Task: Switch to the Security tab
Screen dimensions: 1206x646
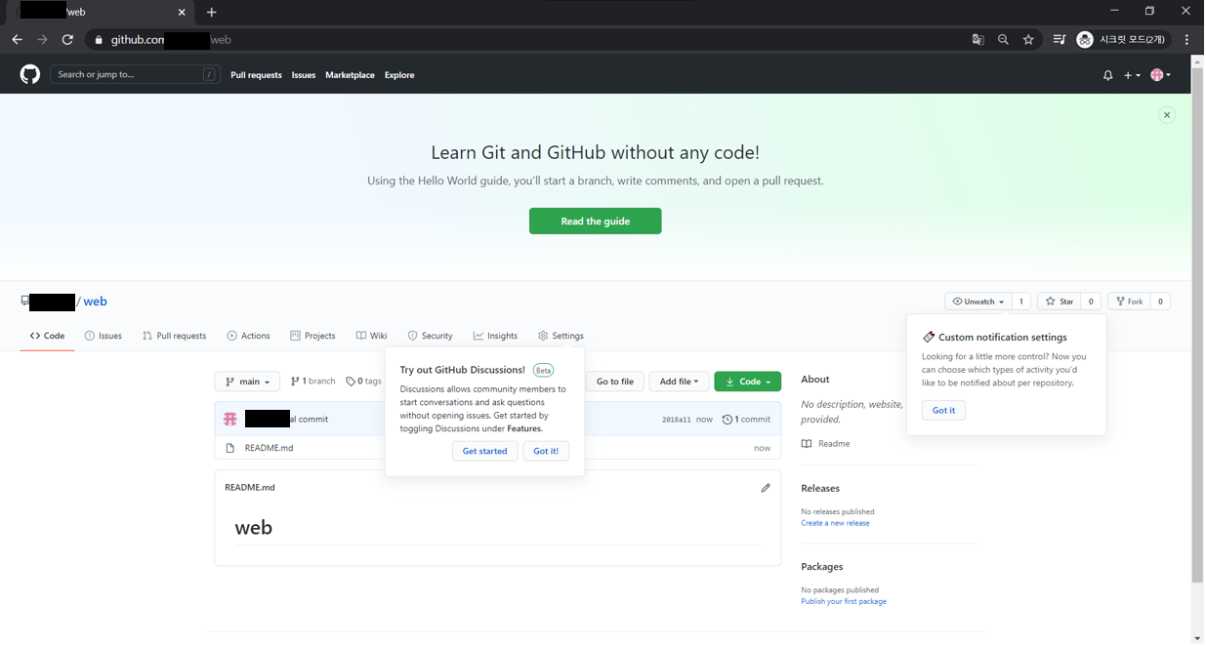Action: pos(430,336)
